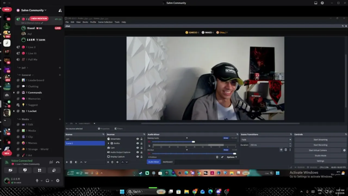The width and height of the screenshot is (348, 196).
Task: Open Discord user settings gear
Action: click(58, 180)
